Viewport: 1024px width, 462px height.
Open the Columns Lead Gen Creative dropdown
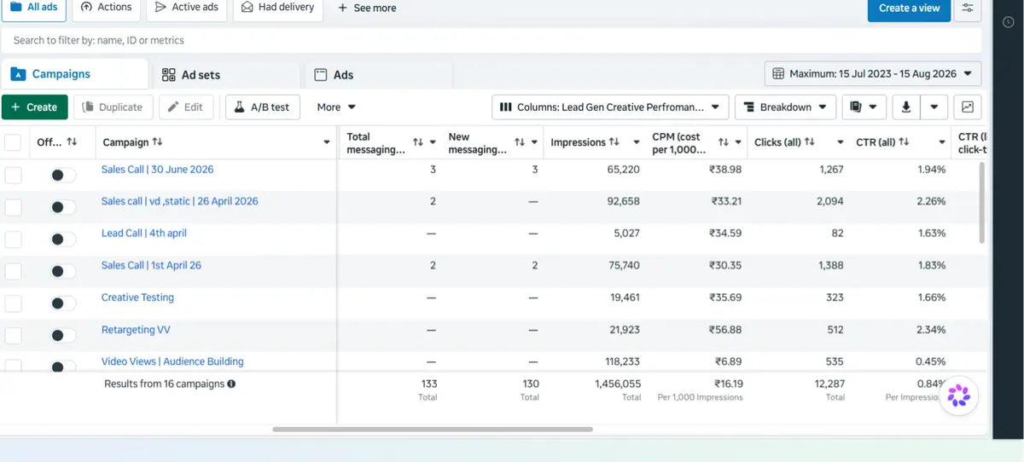(610, 107)
